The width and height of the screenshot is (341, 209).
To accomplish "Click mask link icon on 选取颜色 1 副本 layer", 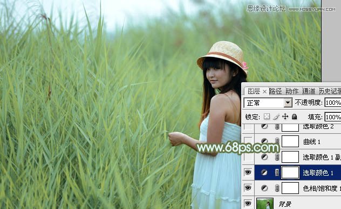I will pyautogui.click(x=277, y=157).
